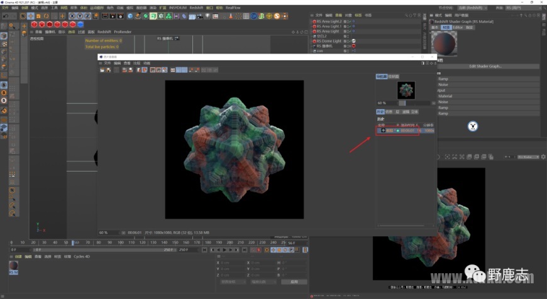The image size is (547, 299).
Task: Go to start of animation
Action: [x=204, y=250]
